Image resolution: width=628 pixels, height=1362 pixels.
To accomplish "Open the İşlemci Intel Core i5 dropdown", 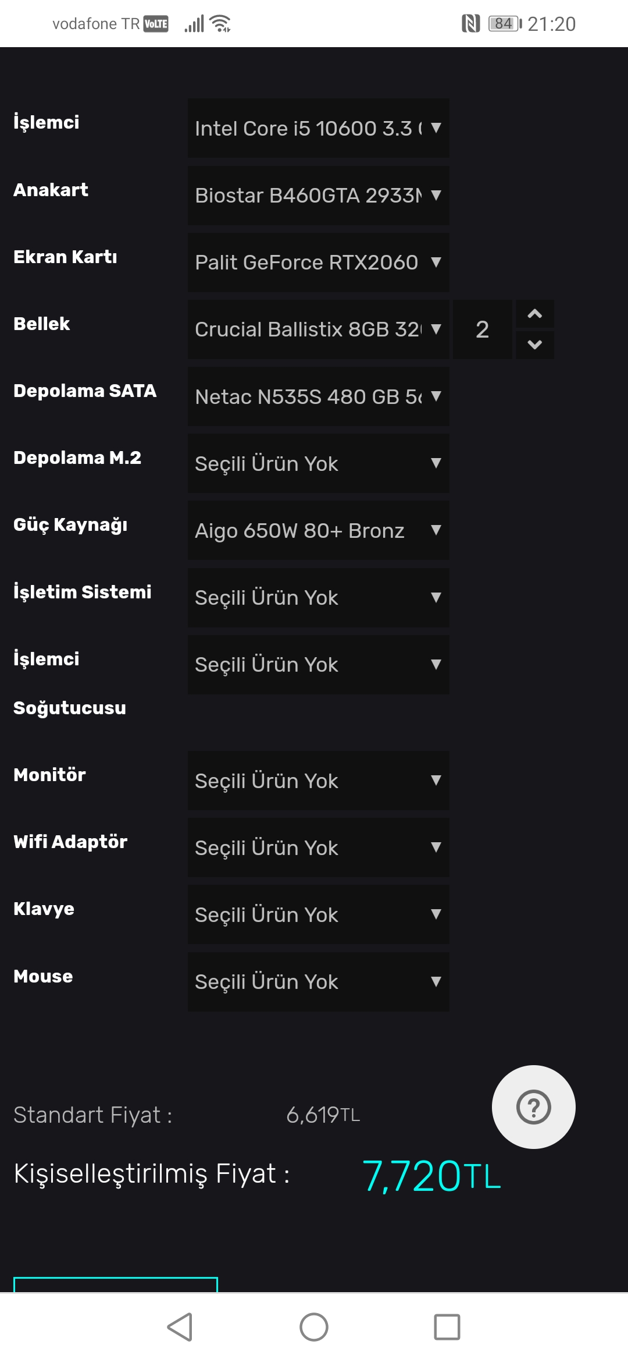I will (x=318, y=128).
